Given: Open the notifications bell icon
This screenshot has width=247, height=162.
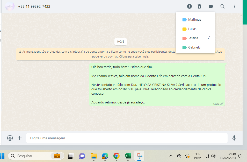Looking at the screenshot, I should pos(240,156).
